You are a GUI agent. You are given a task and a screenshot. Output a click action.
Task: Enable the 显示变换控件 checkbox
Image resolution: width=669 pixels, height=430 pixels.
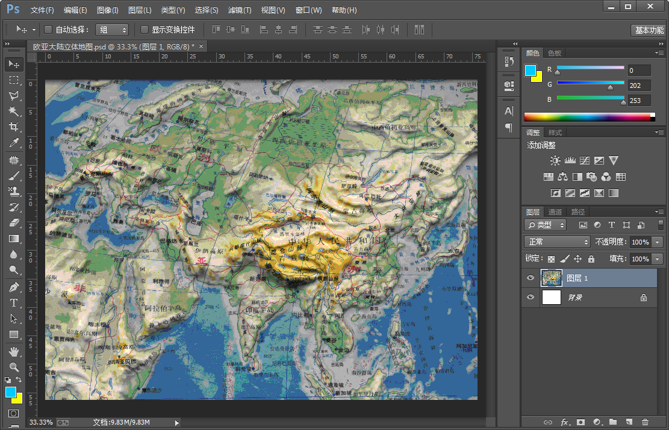click(x=145, y=30)
